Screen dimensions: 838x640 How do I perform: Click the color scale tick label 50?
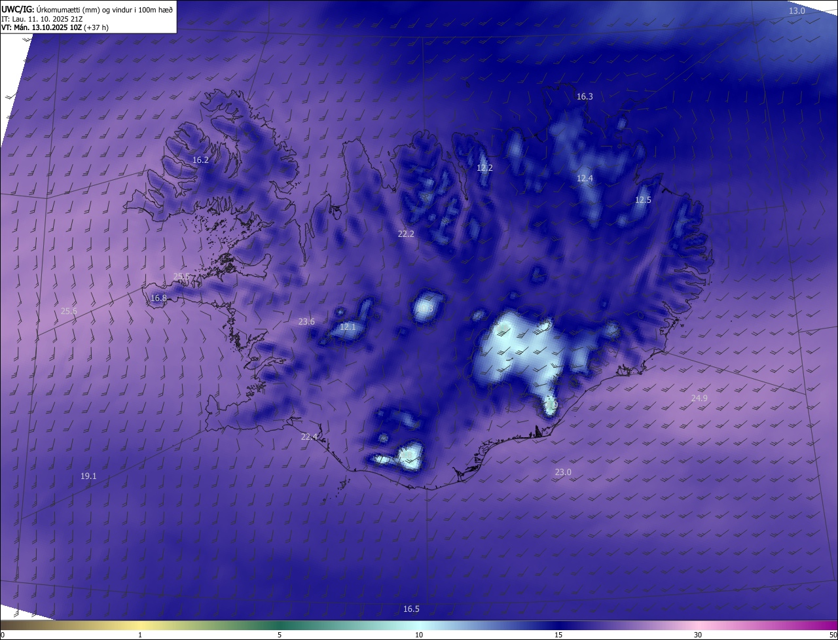pyautogui.click(x=833, y=635)
